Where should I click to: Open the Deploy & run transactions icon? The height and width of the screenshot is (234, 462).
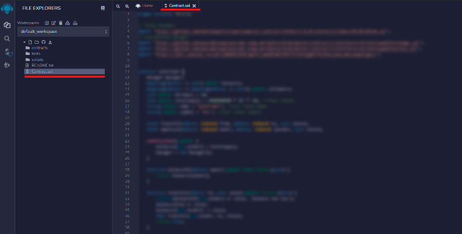coord(7,65)
